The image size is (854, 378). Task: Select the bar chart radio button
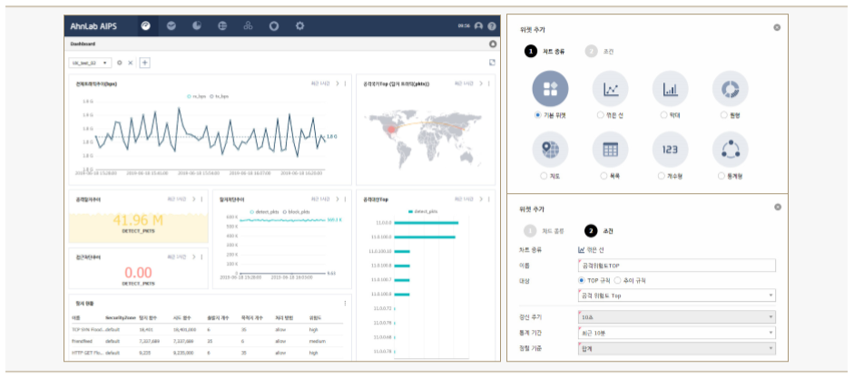pos(663,115)
